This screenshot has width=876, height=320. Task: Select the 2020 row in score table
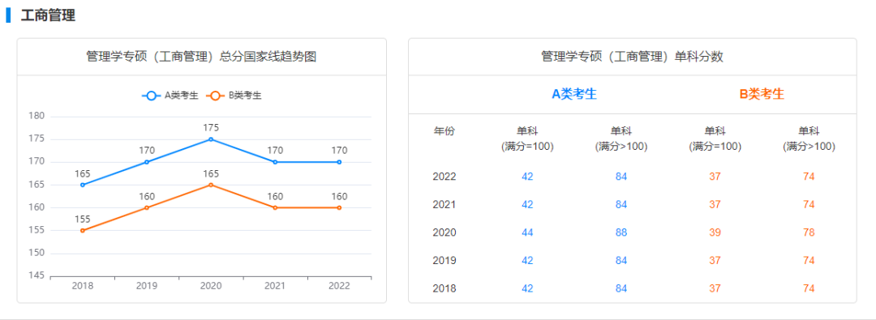tap(633, 233)
